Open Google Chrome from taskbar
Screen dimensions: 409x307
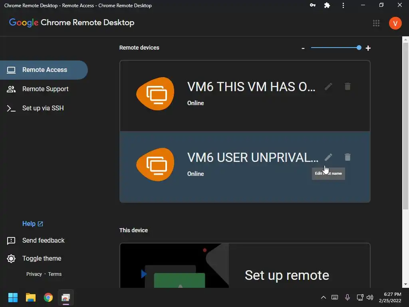(48, 297)
